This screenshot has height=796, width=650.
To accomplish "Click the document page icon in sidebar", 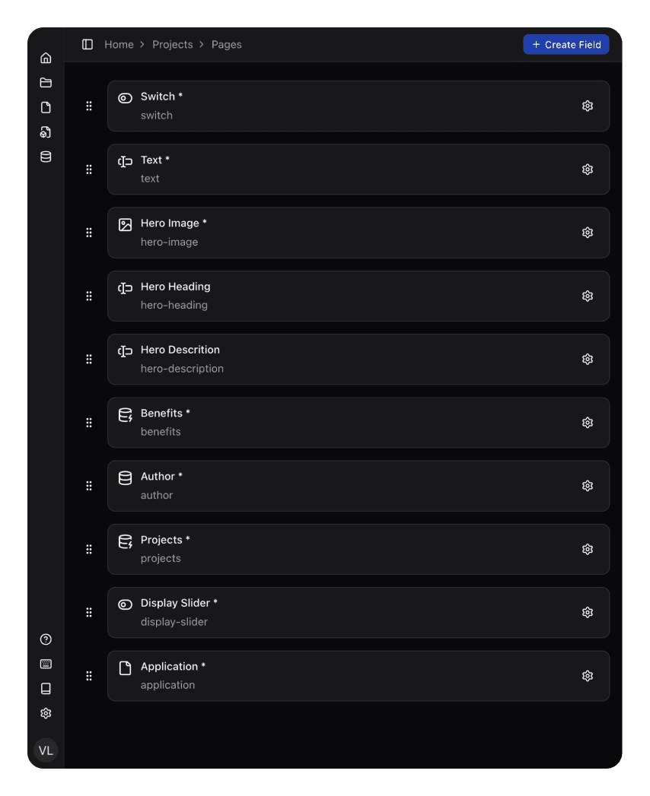I will coord(46,107).
